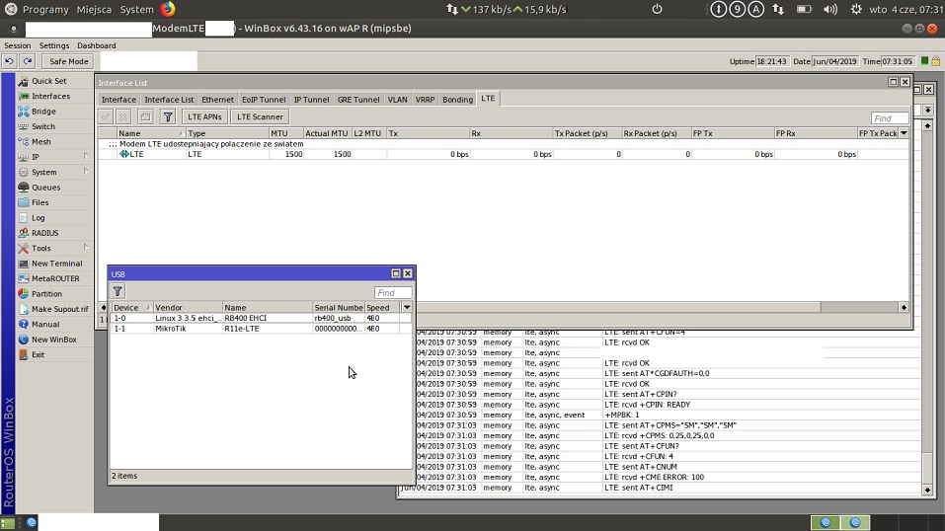Sort by Vendor column in USB table
Image resolution: width=945 pixels, height=531 pixels.
click(188, 307)
